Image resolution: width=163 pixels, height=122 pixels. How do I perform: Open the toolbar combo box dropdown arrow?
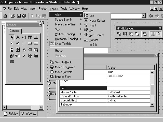(144, 16)
